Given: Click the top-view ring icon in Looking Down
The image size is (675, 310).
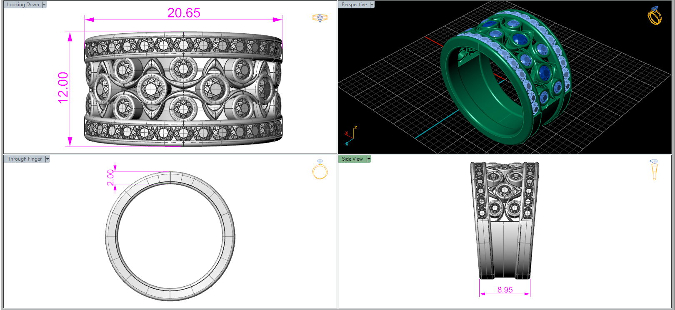Looking at the screenshot, I should click(x=320, y=18).
